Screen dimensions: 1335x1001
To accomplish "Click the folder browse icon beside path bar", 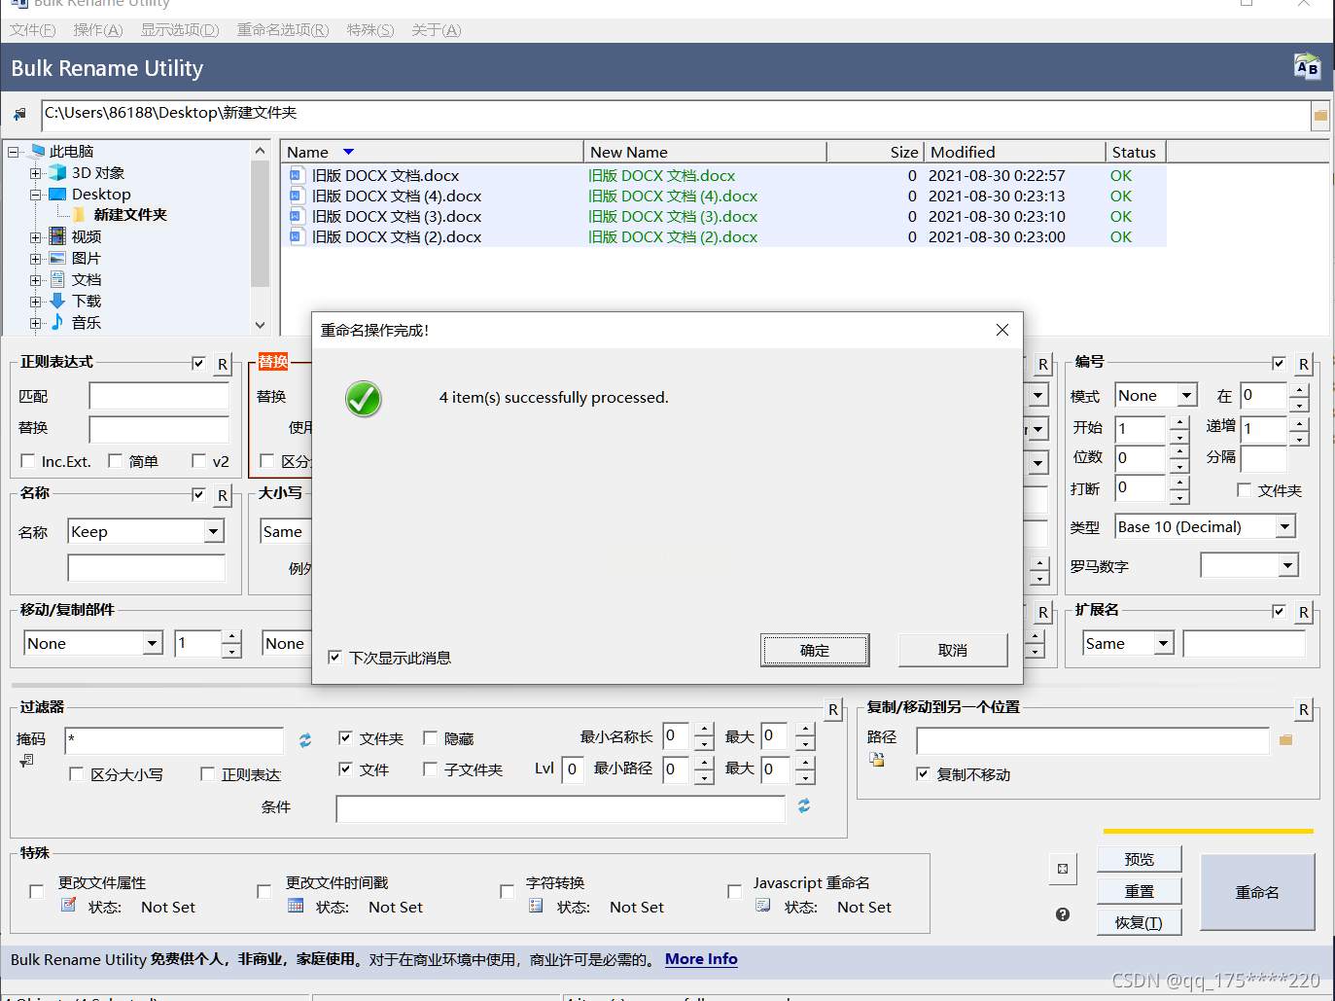I will (1320, 116).
